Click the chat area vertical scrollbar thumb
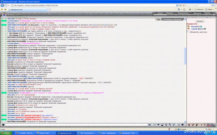The width and height of the screenshot is (217, 135). [x=185, y=56]
